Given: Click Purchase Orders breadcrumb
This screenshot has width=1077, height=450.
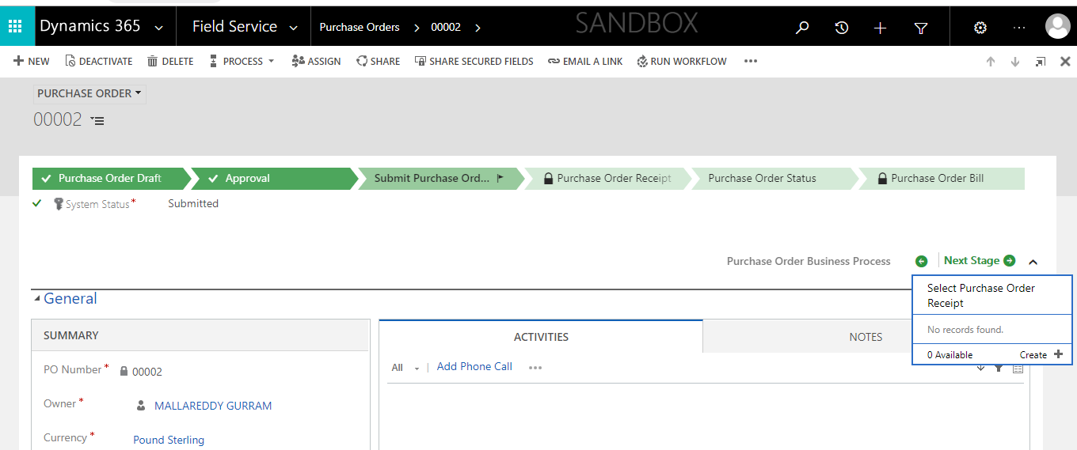Looking at the screenshot, I should (359, 27).
